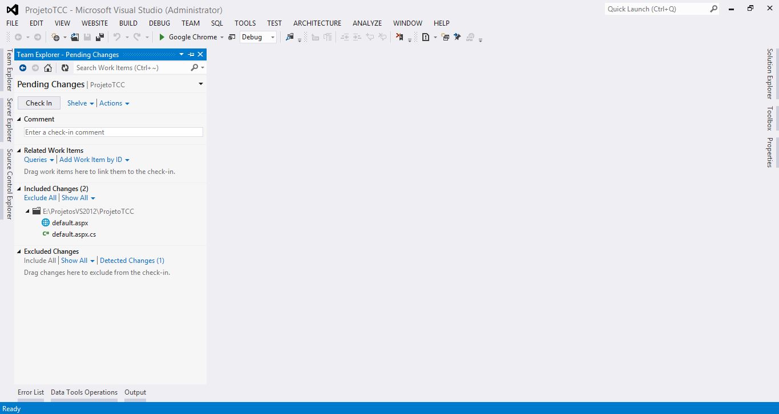Screen dimensions: 779x414
Task: Click the Exclude All link
Action: coord(40,198)
